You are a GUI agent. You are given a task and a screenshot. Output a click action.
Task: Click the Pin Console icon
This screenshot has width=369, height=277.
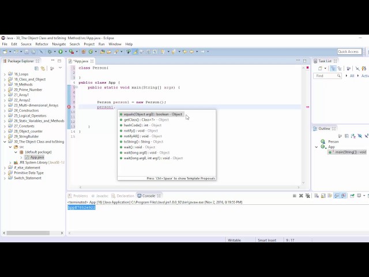(352, 196)
